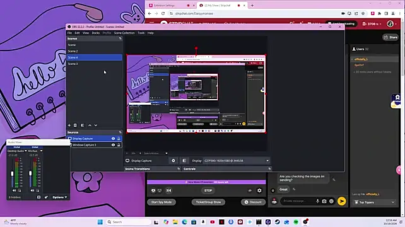This screenshot has height=227, width=405.
Task: Click the Discount button
Action: tap(253, 202)
